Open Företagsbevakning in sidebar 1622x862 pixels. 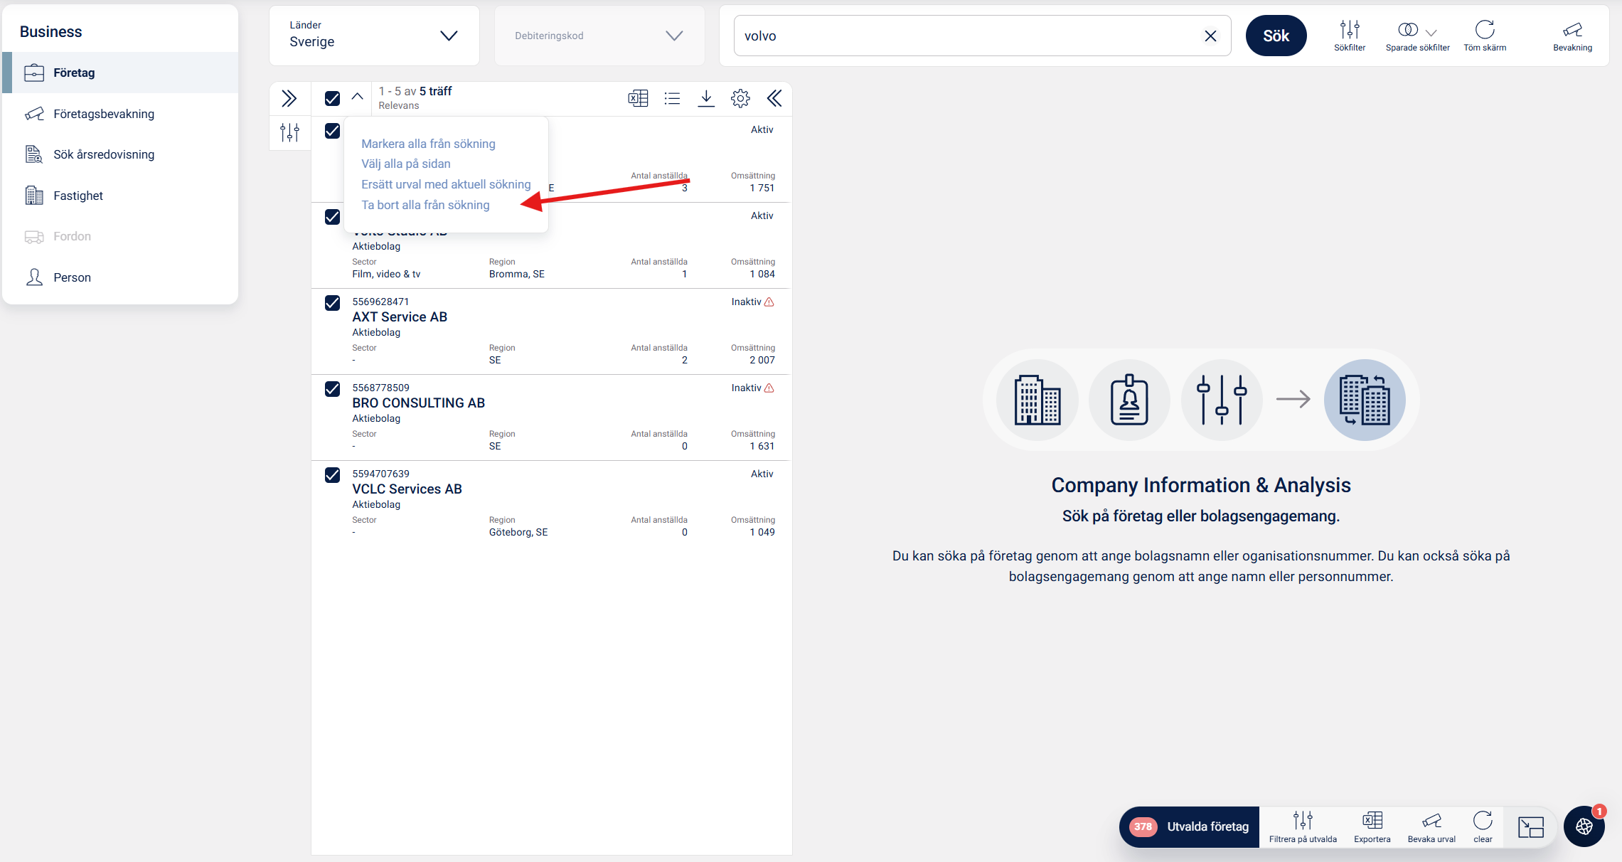coord(104,114)
